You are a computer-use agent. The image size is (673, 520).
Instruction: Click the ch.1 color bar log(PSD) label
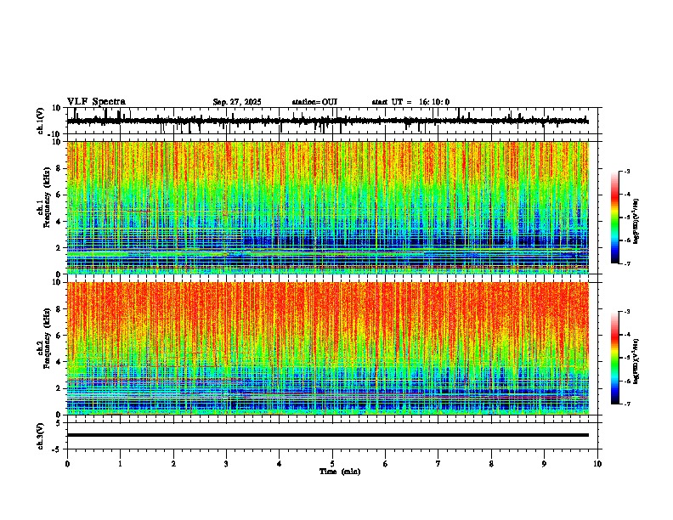636,222
